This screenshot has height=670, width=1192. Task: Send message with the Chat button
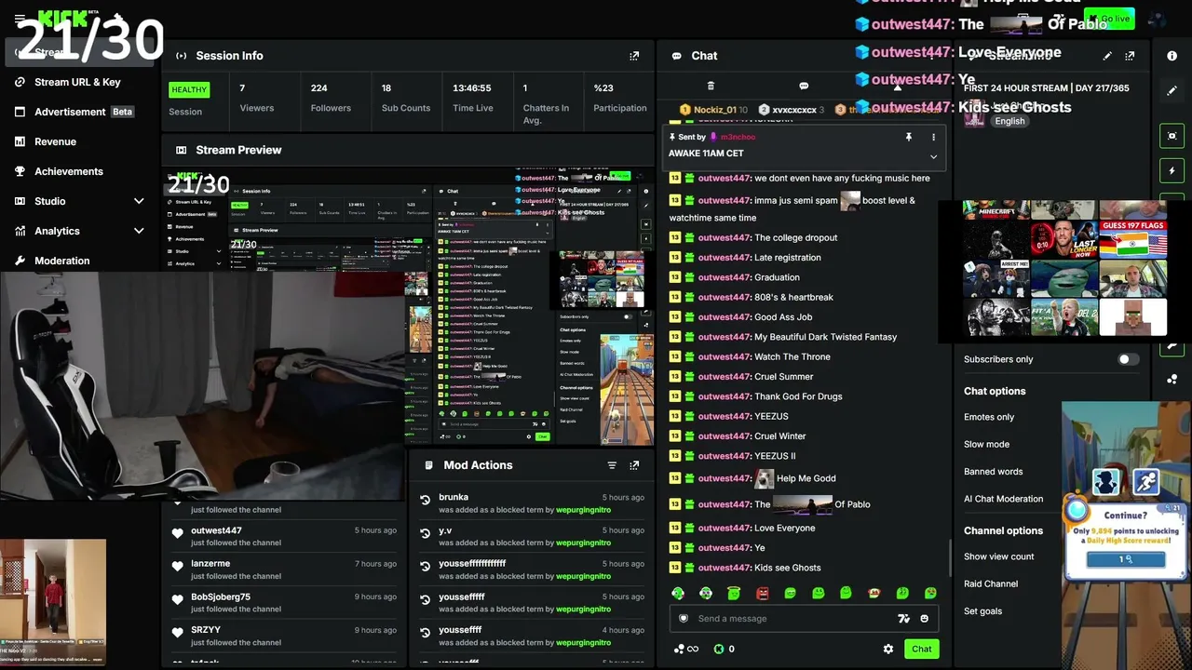click(x=921, y=649)
